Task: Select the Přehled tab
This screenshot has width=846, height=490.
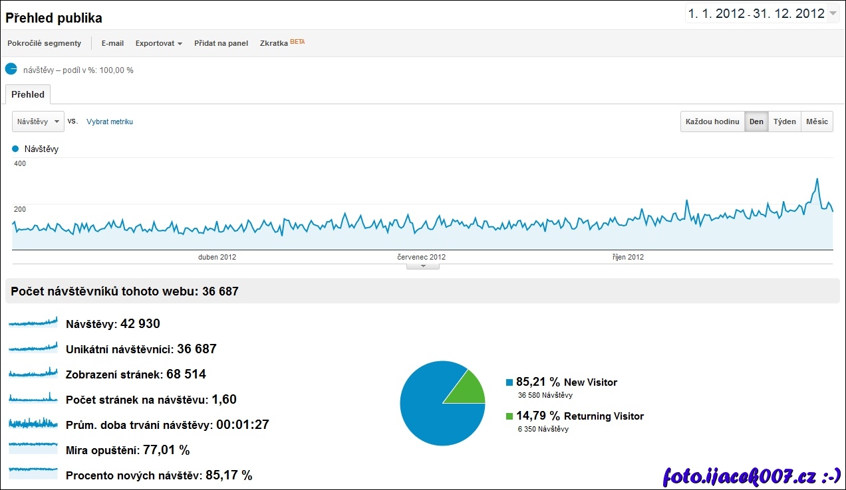Action: (28, 94)
